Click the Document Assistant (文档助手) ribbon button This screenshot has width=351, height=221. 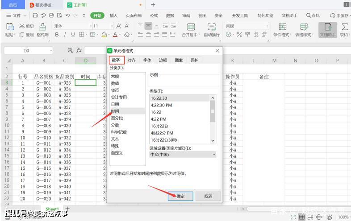coord(328,30)
